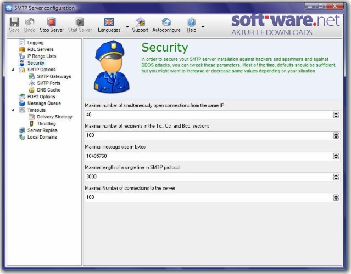Use stepper for connections to the server
Screen dimensions: 351x274
pos(336,197)
